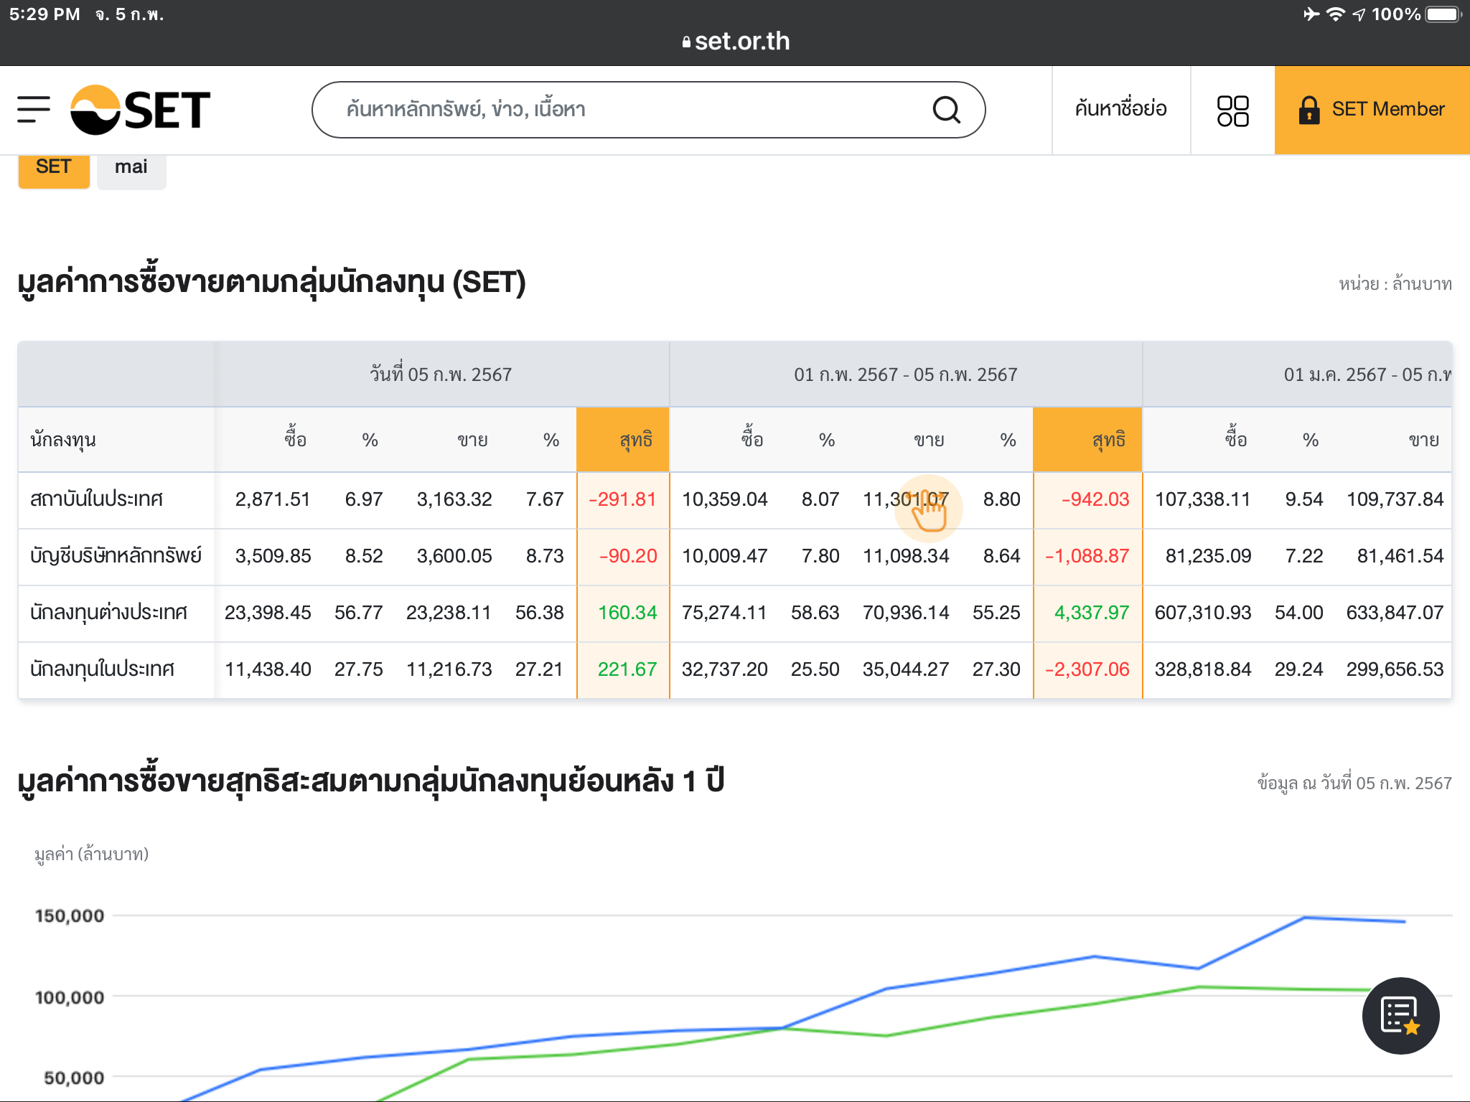
Task: Tap the padlock icon in address bar
Action: pos(686,42)
